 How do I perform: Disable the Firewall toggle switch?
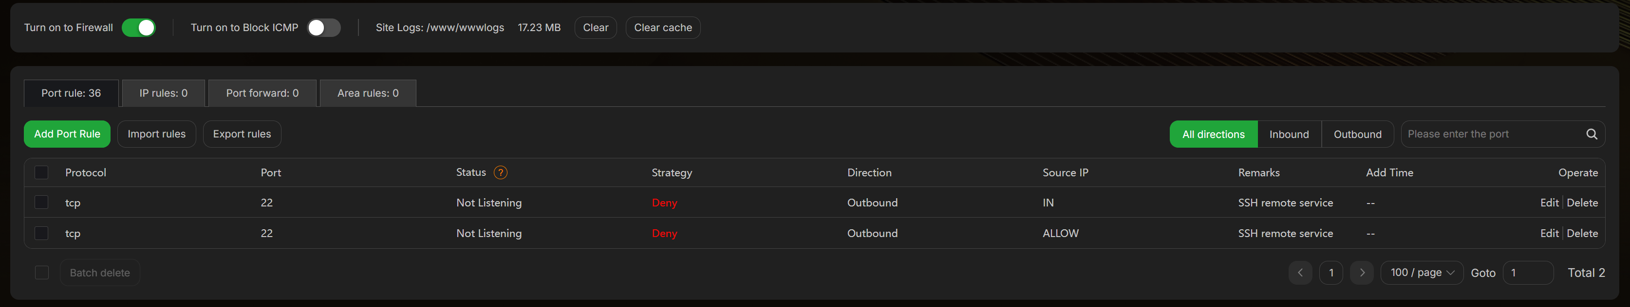tap(139, 28)
